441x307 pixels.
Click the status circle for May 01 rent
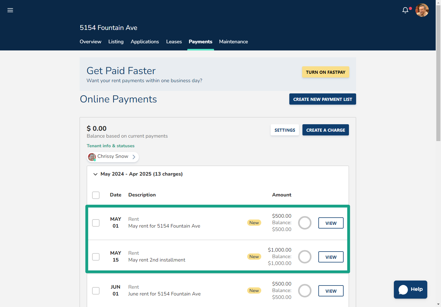(305, 223)
